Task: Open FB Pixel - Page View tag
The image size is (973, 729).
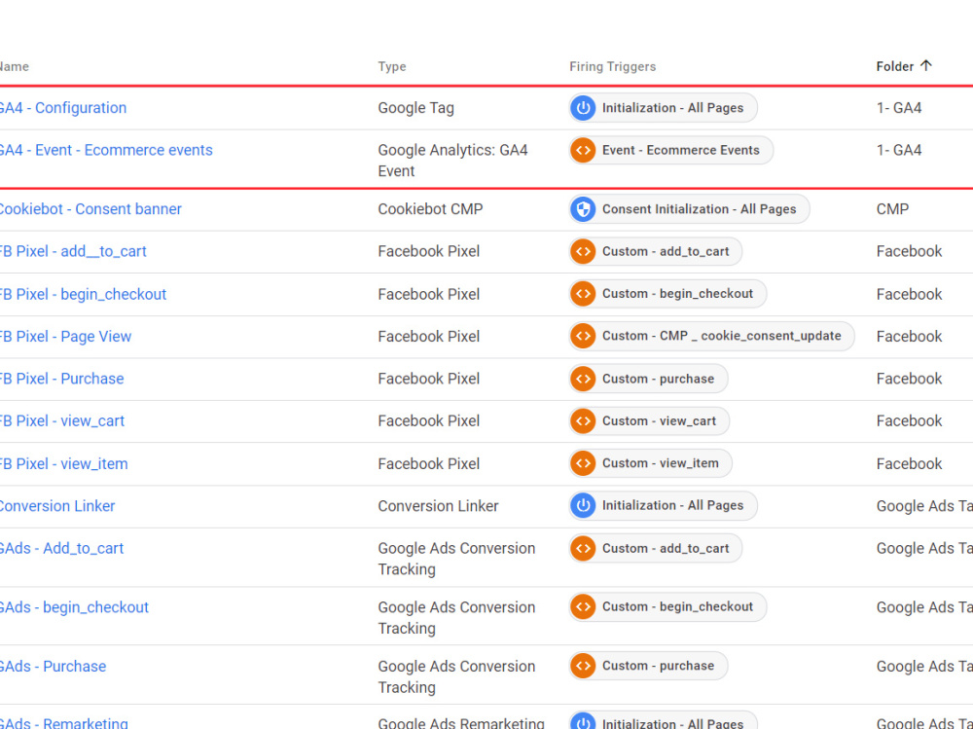Action: 65,337
